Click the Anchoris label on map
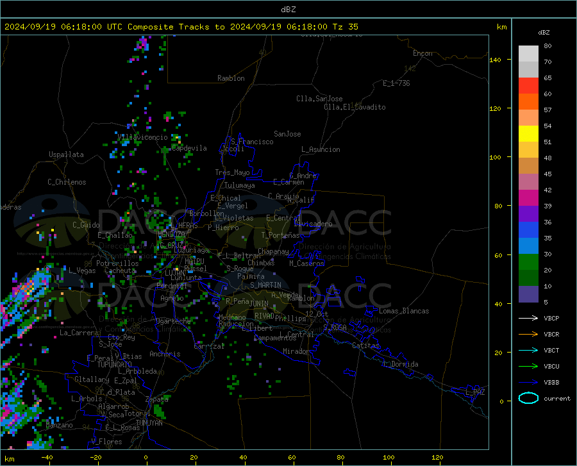The height and width of the screenshot is (466, 577). click(x=165, y=354)
